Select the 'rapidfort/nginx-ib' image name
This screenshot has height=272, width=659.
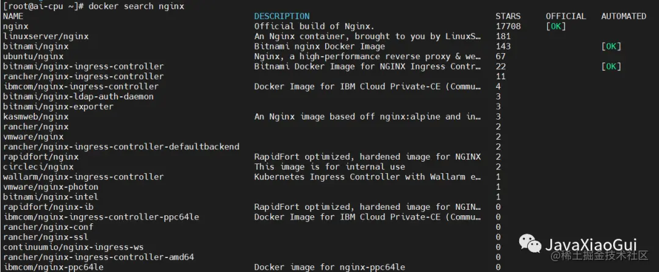click(x=48, y=207)
